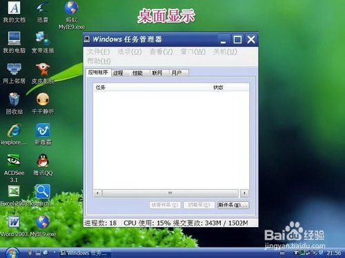Click the task list right scroll arrow
This screenshot has height=258, width=345.
(244, 193)
